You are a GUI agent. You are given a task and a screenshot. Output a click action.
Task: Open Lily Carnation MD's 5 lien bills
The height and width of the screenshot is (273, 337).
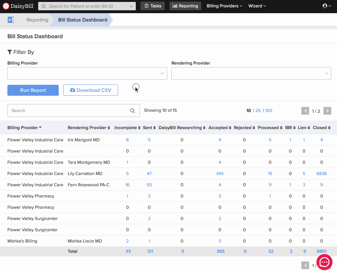(304, 174)
